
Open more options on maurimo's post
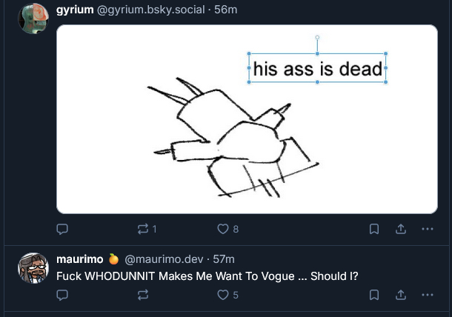coord(427,295)
